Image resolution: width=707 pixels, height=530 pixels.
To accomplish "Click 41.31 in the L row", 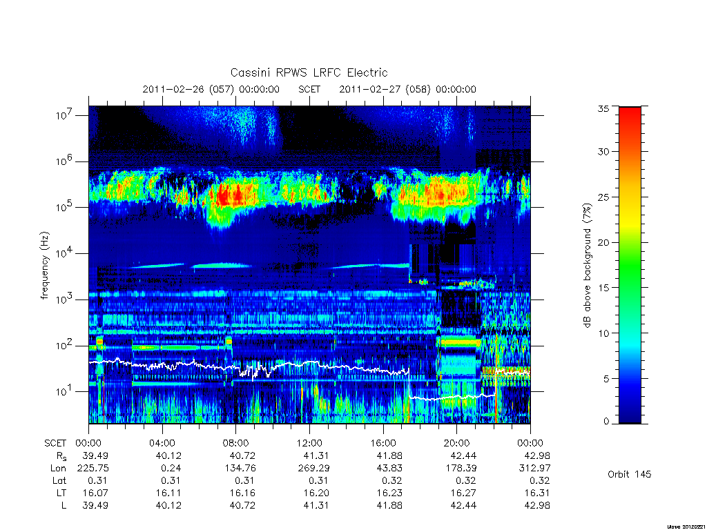I will [x=316, y=506].
